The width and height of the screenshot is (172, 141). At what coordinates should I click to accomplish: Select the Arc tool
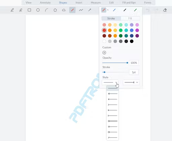(47, 10)
